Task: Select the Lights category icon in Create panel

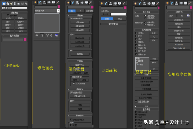Action: [11, 4]
